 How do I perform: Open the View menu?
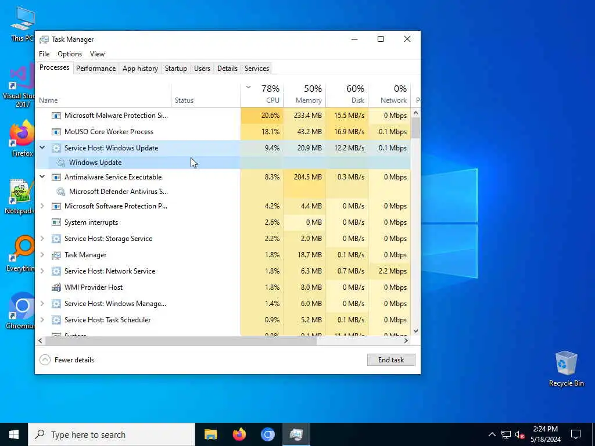(x=97, y=54)
